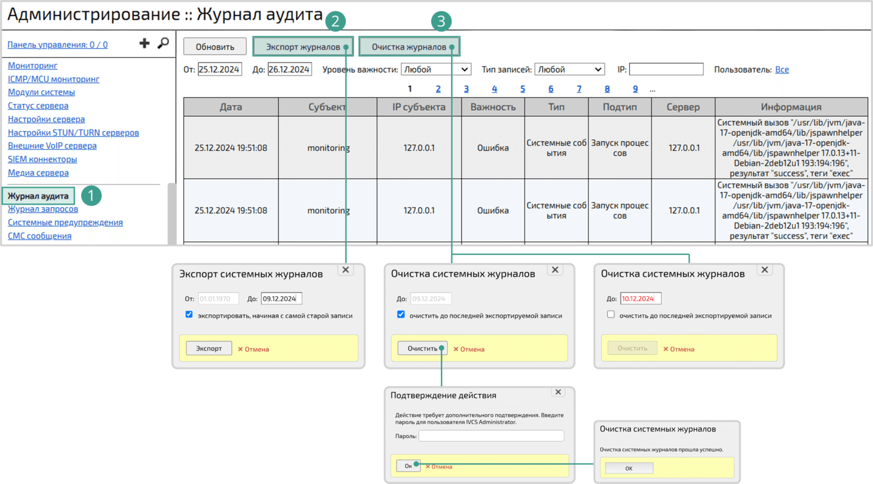Open 'SIEM коннекторы' in the sidebar
This screenshot has height=484, width=873.
pos(42,159)
